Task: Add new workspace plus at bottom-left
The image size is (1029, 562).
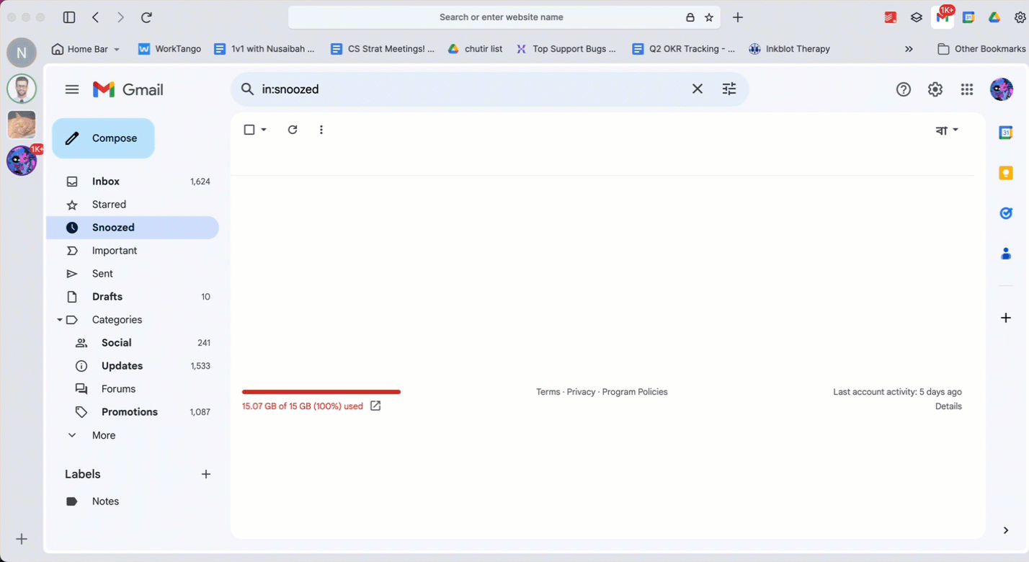Action: click(x=22, y=539)
